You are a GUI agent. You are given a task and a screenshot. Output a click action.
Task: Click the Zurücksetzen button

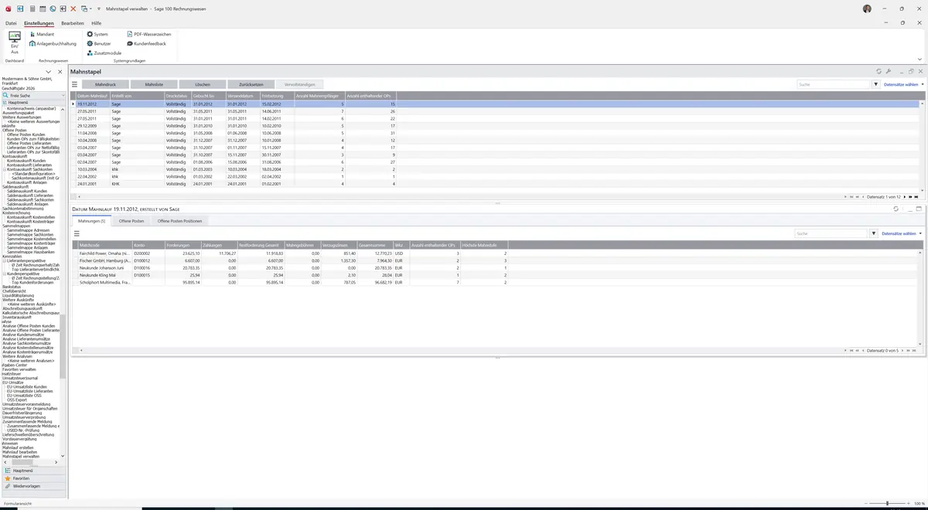pyautogui.click(x=251, y=84)
